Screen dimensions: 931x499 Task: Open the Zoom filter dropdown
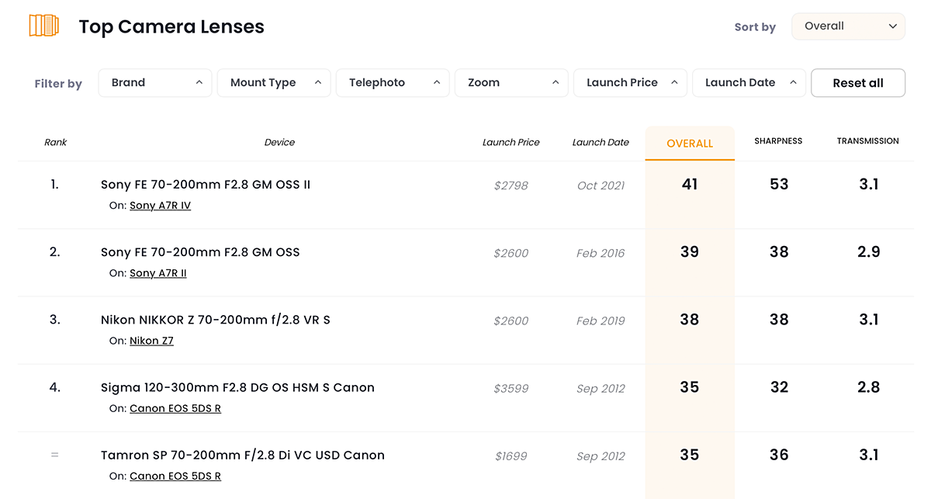(511, 83)
